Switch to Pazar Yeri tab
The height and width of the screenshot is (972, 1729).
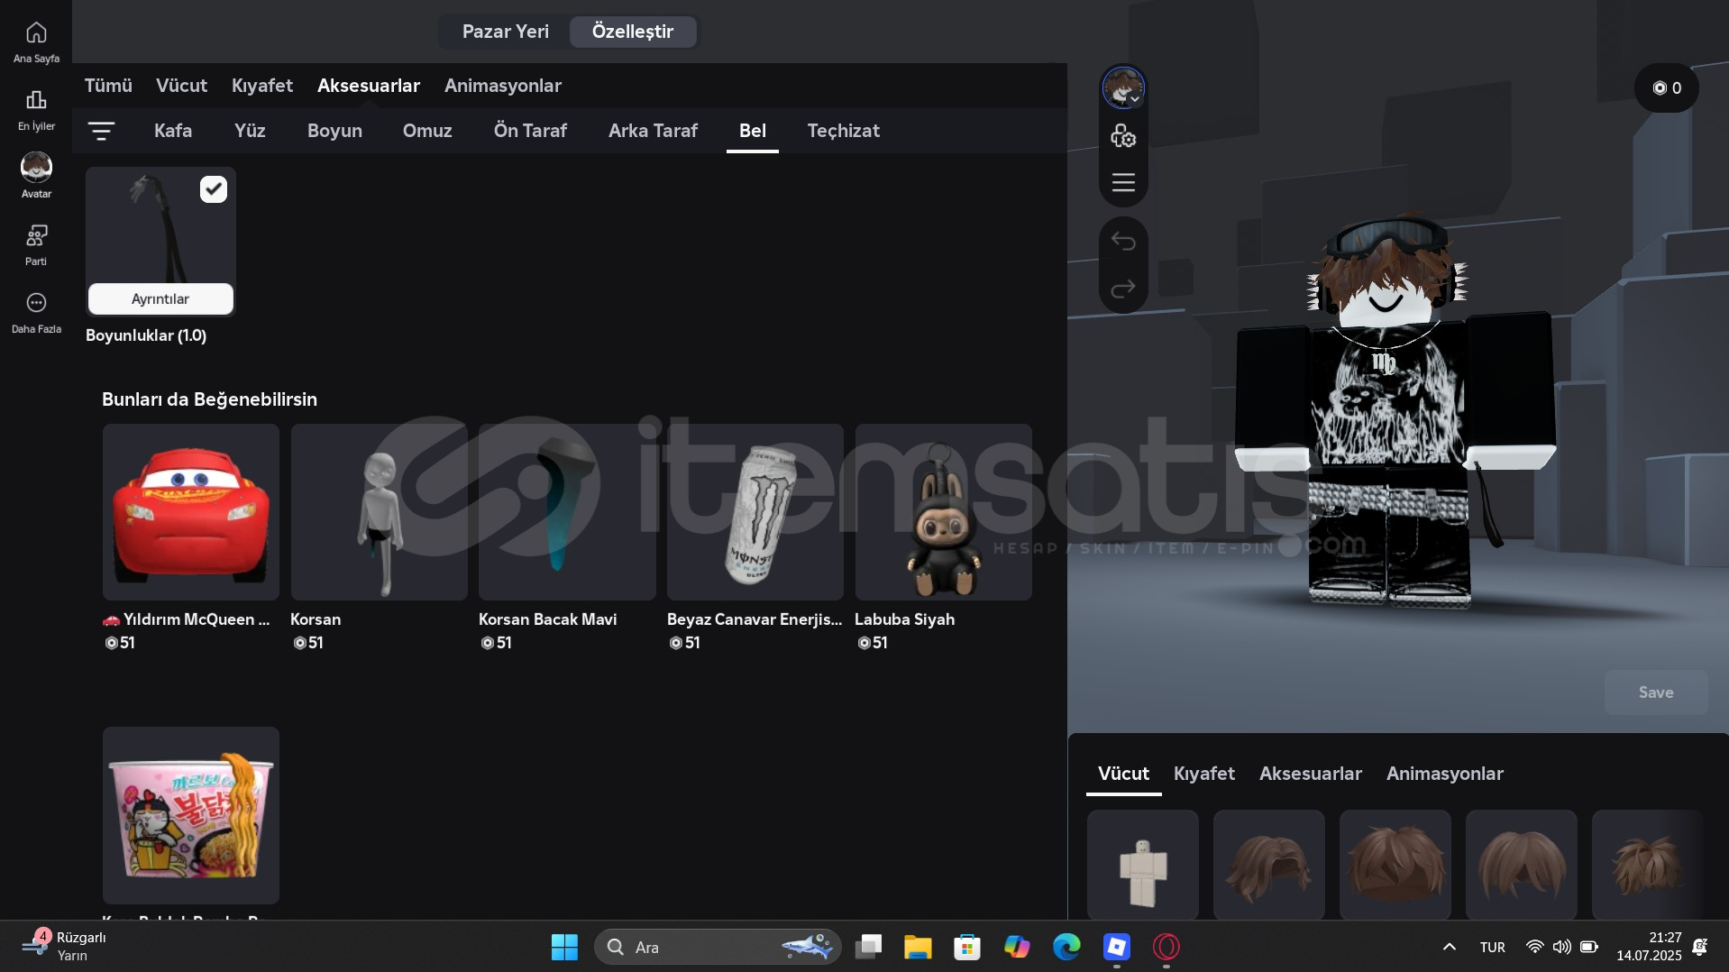505,32
